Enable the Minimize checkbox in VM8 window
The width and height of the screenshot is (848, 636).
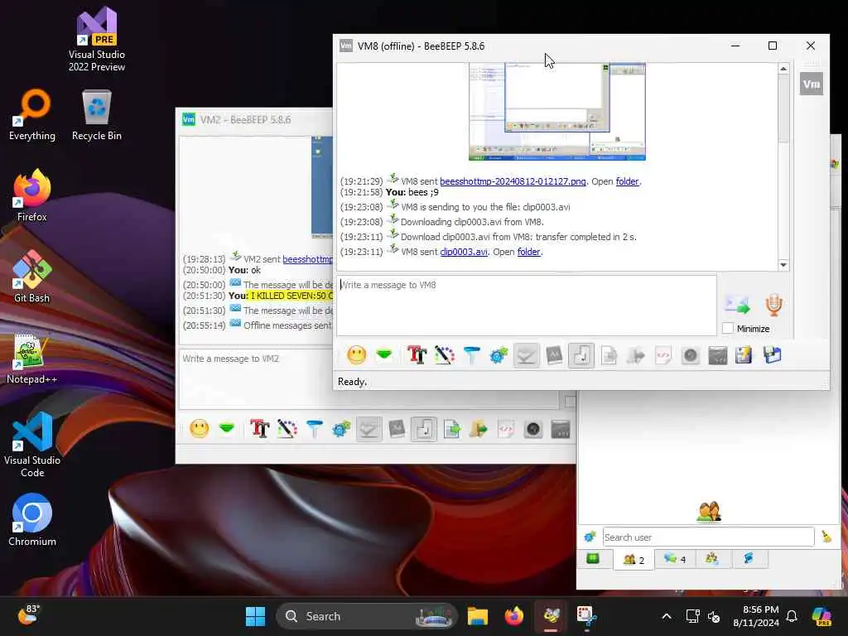pos(728,328)
